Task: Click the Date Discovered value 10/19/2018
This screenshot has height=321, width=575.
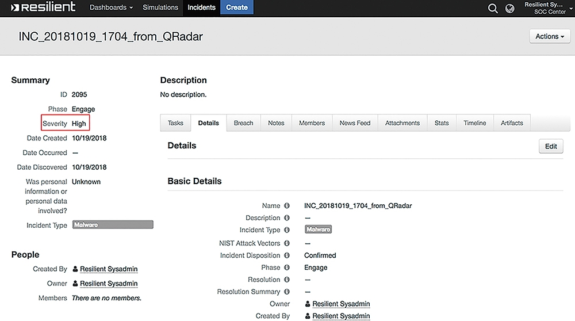Action: click(89, 167)
